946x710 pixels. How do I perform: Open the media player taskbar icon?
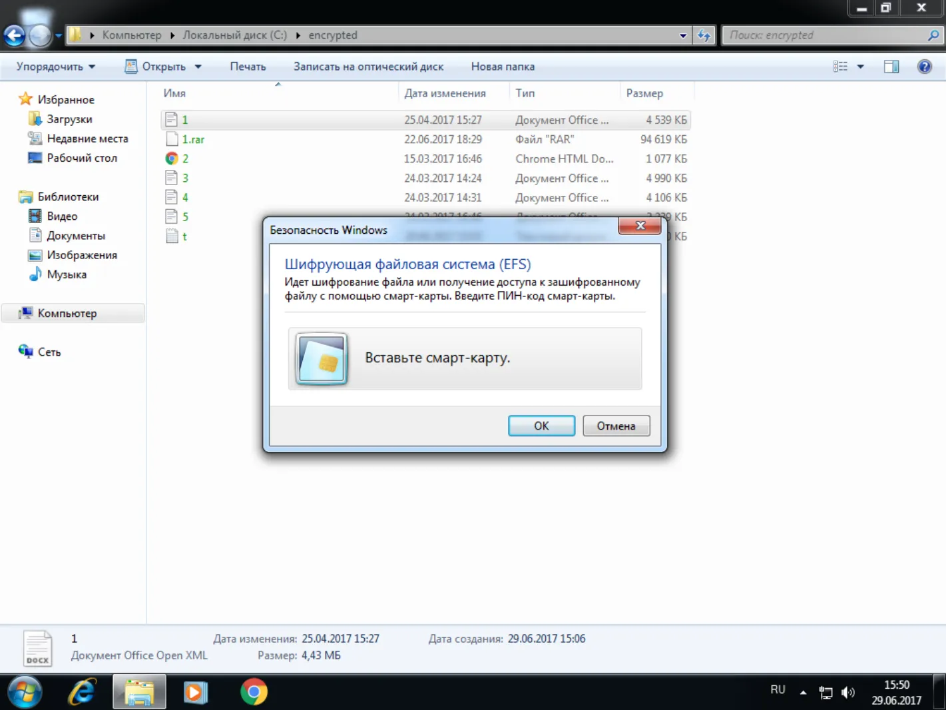pyautogui.click(x=196, y=692)
